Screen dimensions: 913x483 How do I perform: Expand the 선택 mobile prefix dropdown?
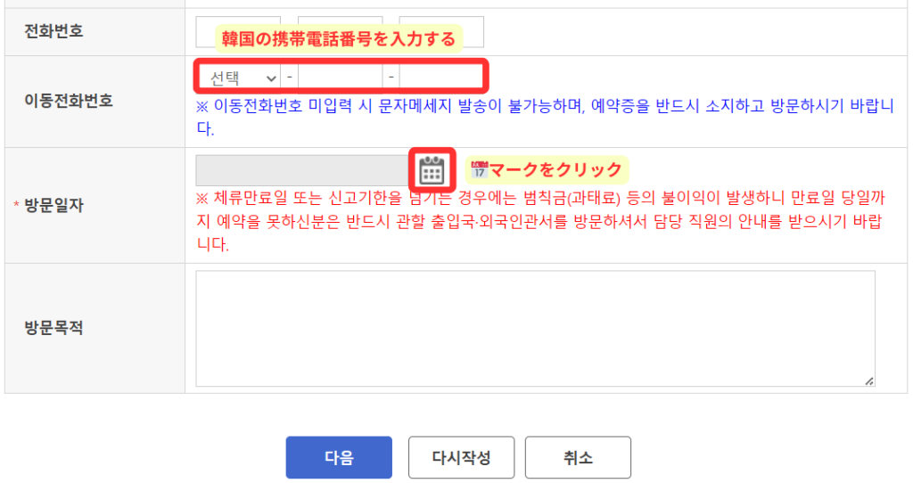[237, 78]
